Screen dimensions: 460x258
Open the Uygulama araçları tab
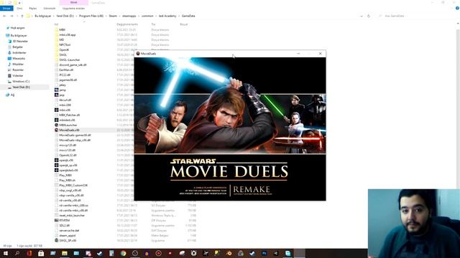pos(73,9)
